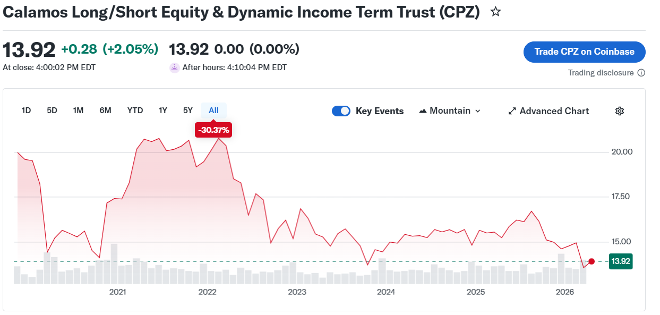Open the Trading disclosure text link
The height and width of the screenshot is (315, 660).
(x=601, y=73)
